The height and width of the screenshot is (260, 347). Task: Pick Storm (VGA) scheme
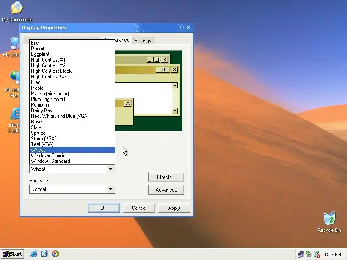tap(72, 139)
